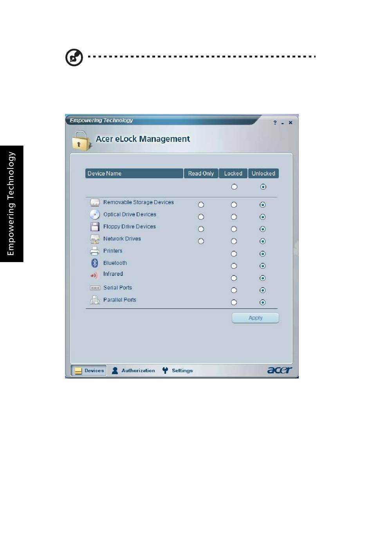372x534 pixels.
Task: Unlock Network Drives
Action: 263,241
